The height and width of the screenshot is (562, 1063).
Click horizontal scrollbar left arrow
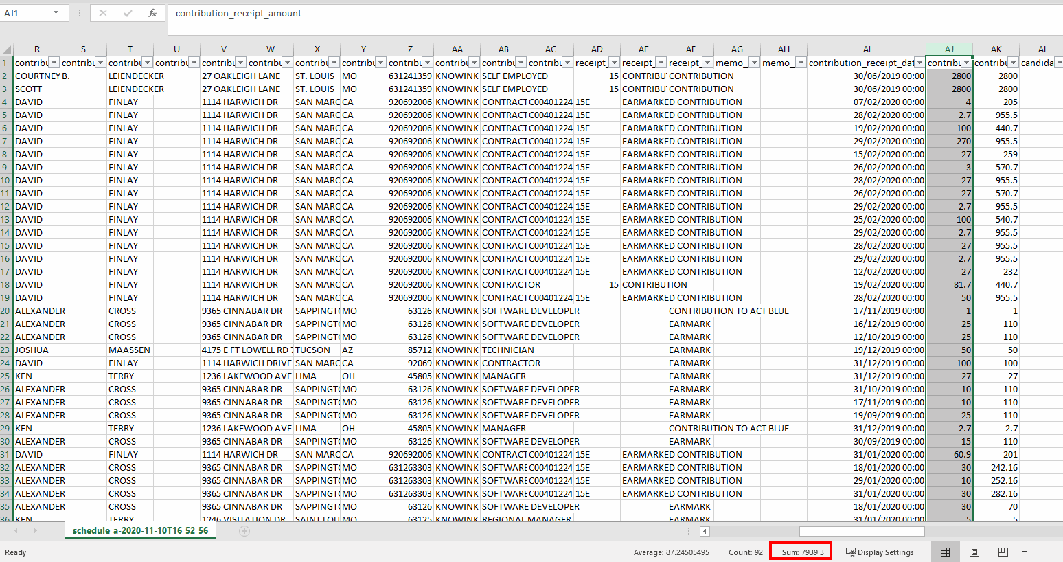[x=705, y=531]
